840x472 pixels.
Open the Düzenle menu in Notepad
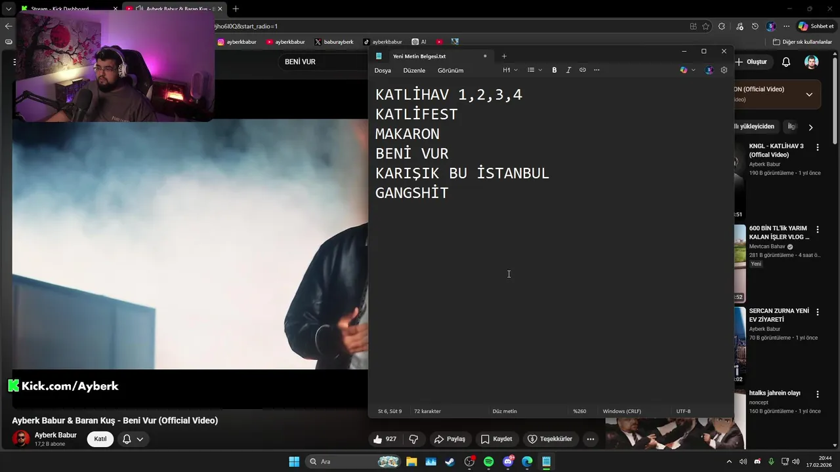[414, 70]
